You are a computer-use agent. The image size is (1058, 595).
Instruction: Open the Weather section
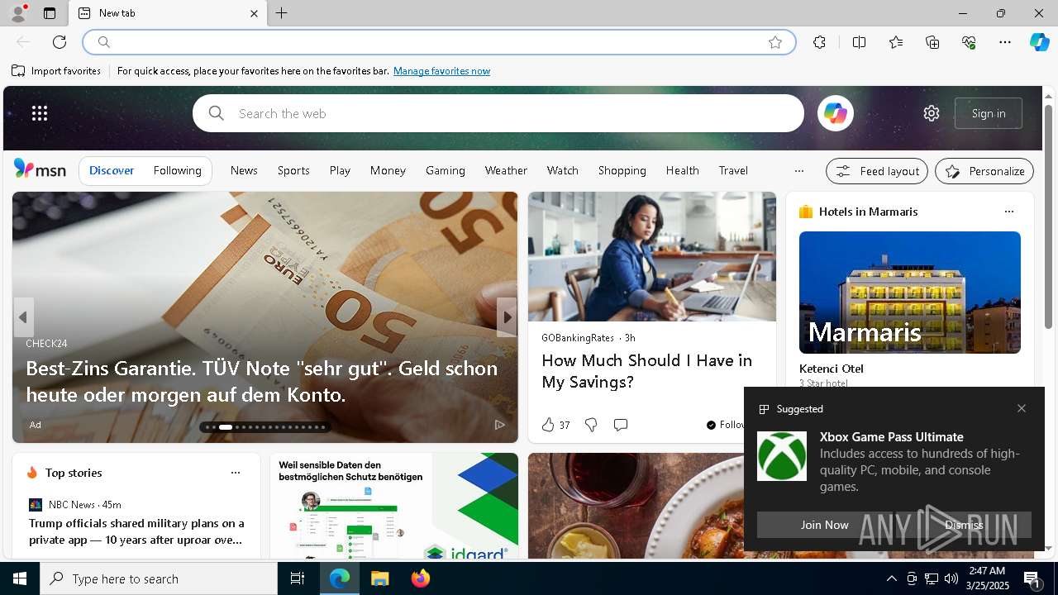click(506, 170)
